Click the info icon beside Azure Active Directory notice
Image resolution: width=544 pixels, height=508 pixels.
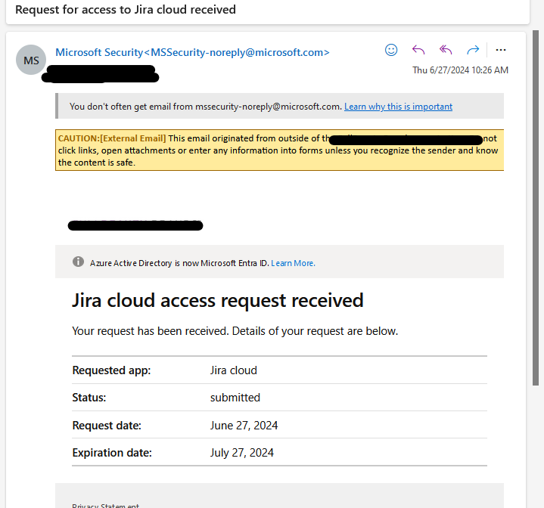point(78,262)
